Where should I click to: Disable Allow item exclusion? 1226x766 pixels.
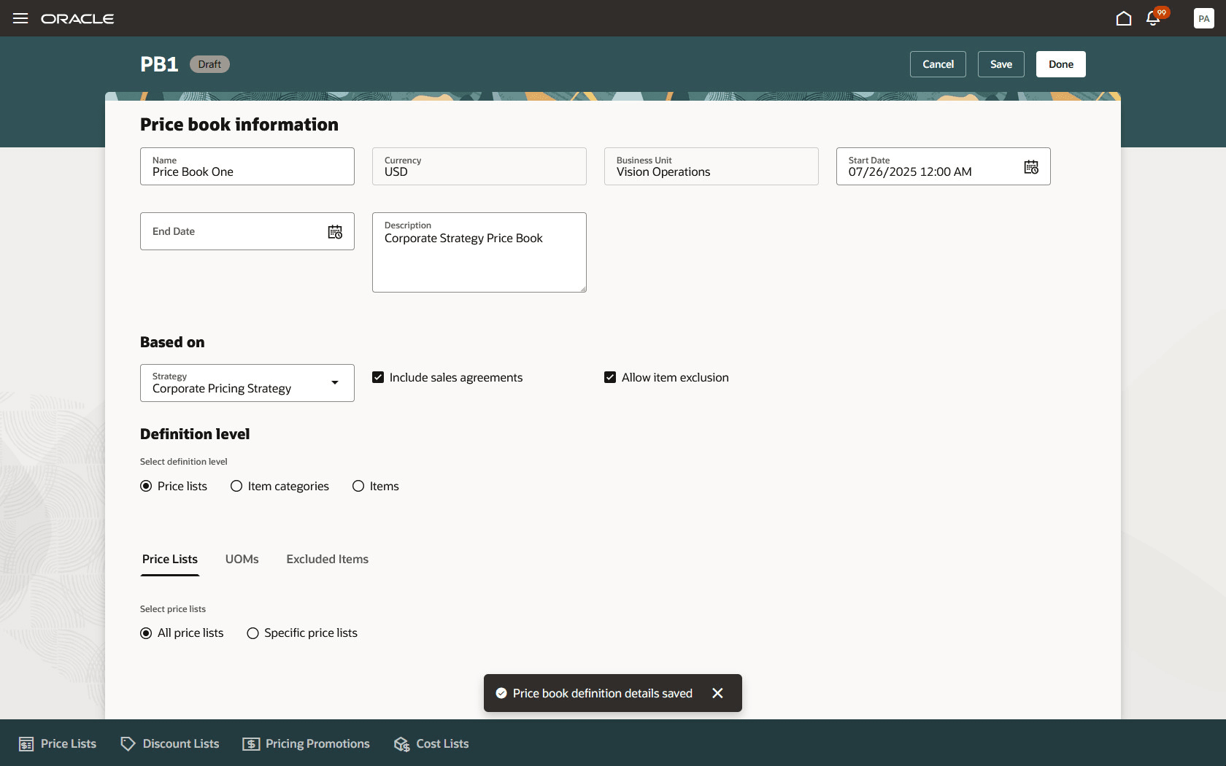(x=610, y=377)
